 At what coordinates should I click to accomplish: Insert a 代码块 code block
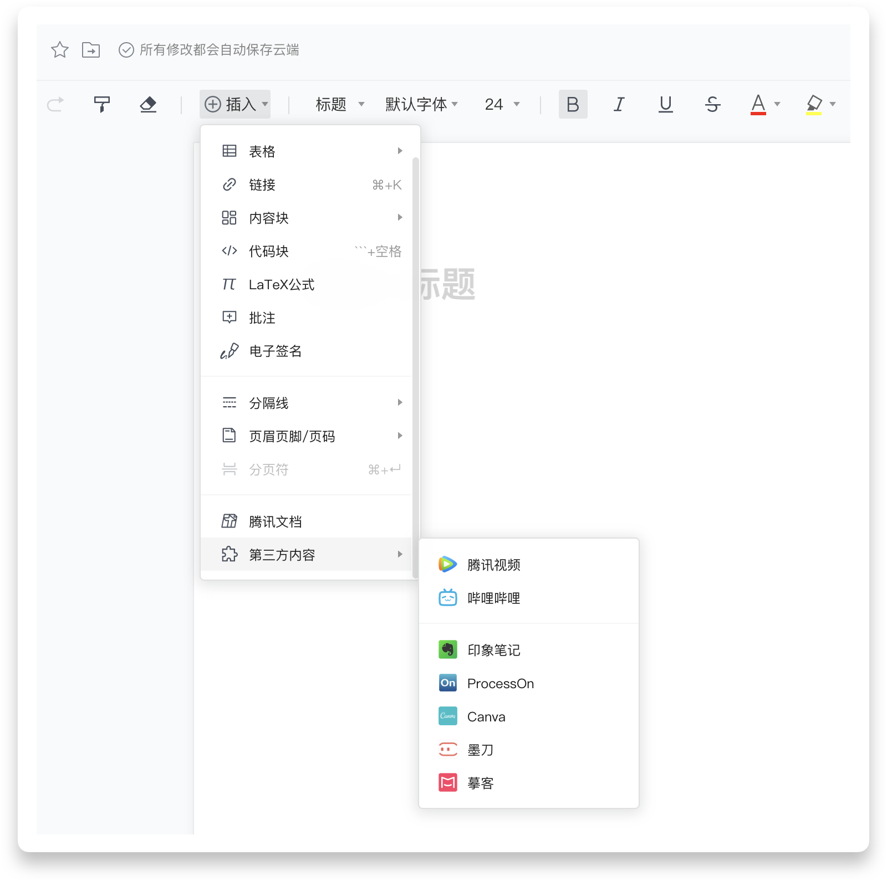307,251
